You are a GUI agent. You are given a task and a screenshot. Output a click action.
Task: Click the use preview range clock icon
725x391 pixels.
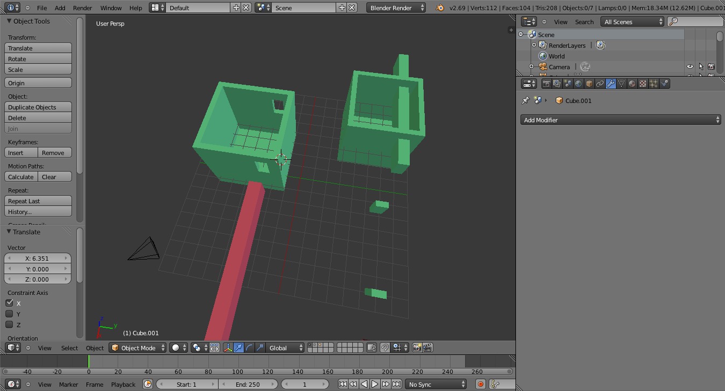coord(148,384)
